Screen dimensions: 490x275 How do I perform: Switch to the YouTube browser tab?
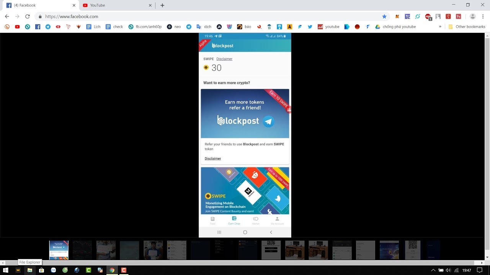(117, 5)
